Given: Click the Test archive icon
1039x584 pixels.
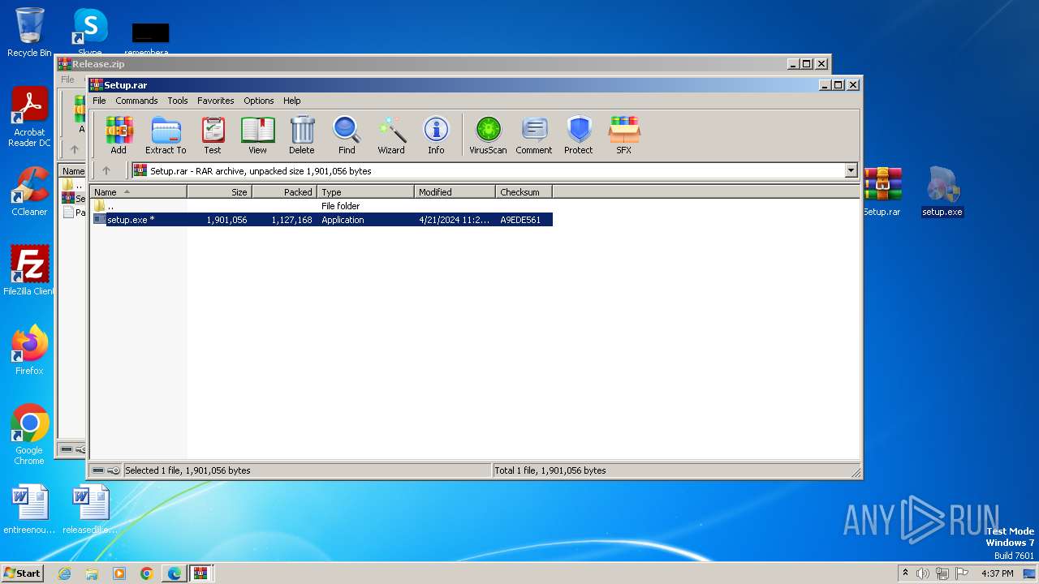Looking at the screenshot, I should 213,135.
